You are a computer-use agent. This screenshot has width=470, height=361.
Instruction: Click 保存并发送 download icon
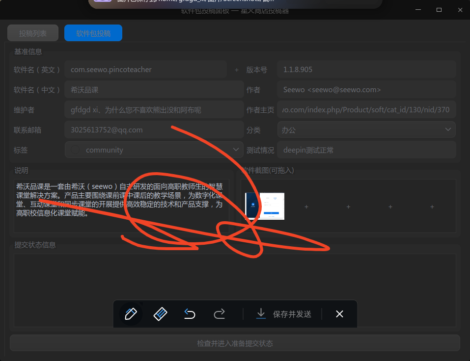pyautogui.click(x=261, y=314)
